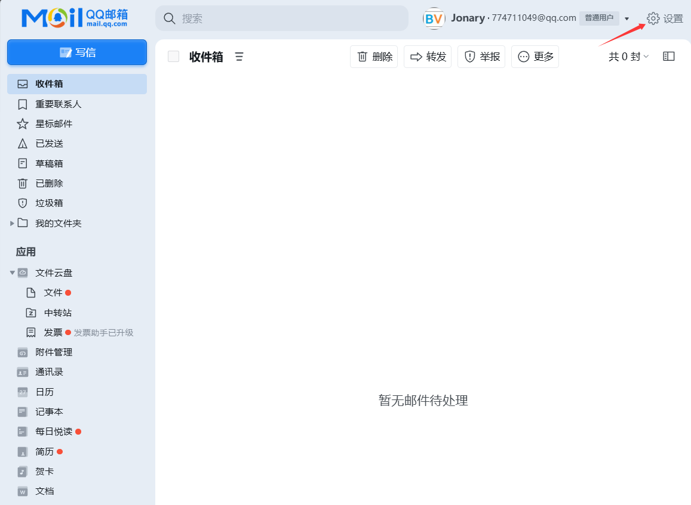The image size is (691, 505).
Task: Open the settings gear icon
Action: point(653,18)
